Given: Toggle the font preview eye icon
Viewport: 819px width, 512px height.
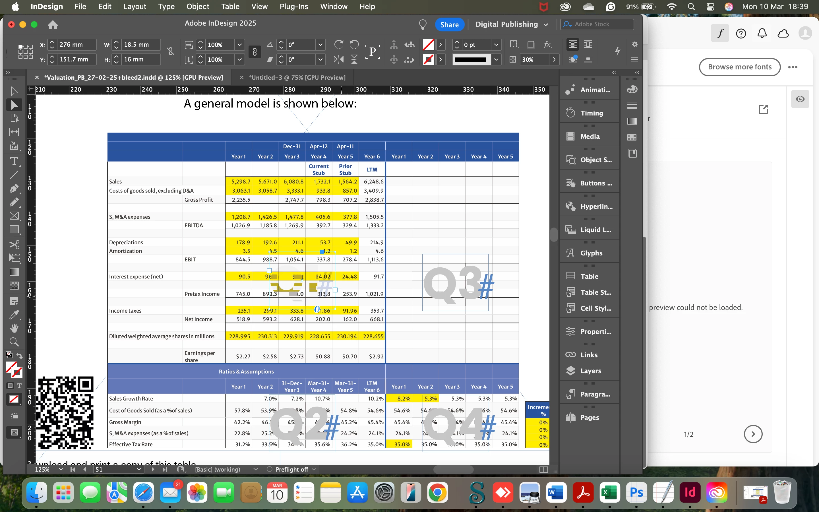Looking at the screenshot, I should (x=800, y=99).
